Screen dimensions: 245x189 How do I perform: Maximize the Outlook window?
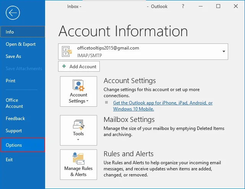pyautogui.click(x=218, y=6)
